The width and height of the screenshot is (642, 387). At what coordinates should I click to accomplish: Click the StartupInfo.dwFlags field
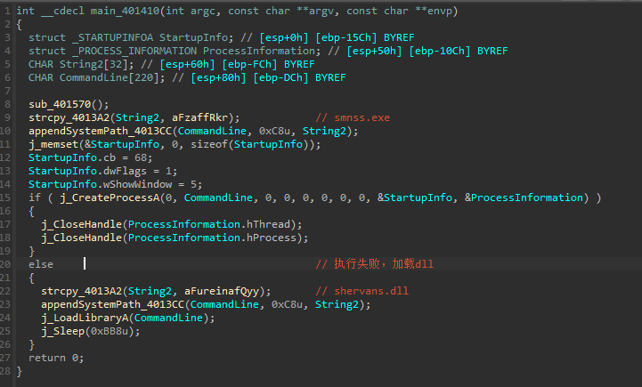tap(87, 171)
